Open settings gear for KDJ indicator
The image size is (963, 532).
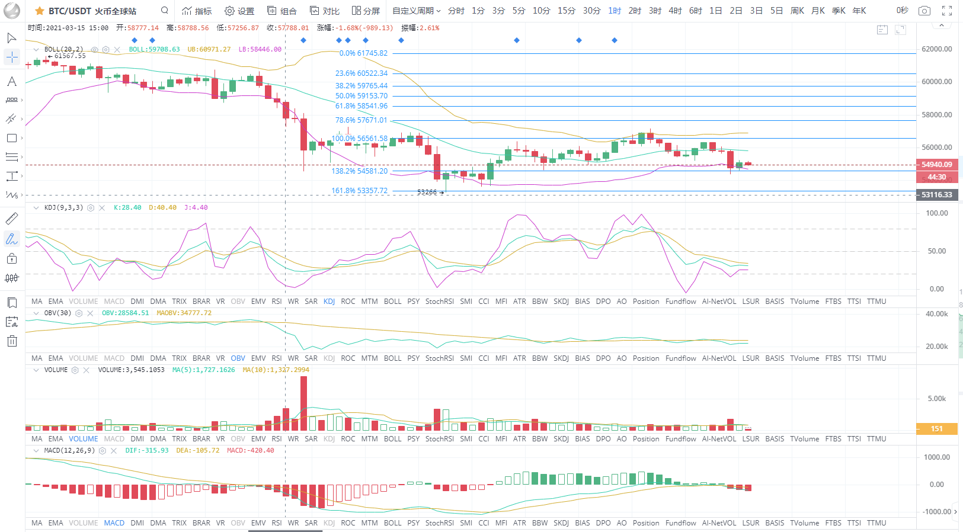click(91, 208)
